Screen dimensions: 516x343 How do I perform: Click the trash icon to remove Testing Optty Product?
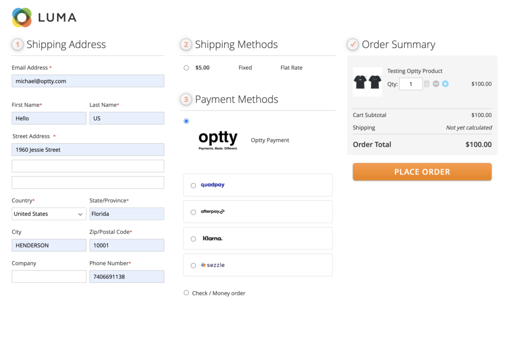tap(426, 84)
